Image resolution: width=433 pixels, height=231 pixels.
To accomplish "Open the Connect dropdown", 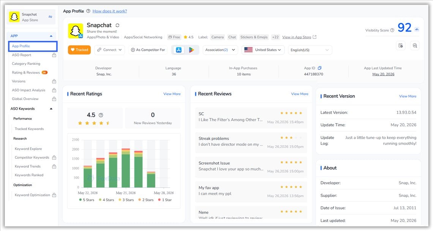I will point(110,50).
